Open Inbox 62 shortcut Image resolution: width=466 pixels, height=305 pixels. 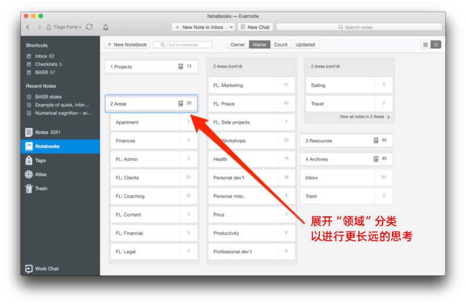[x=45, y=56]
